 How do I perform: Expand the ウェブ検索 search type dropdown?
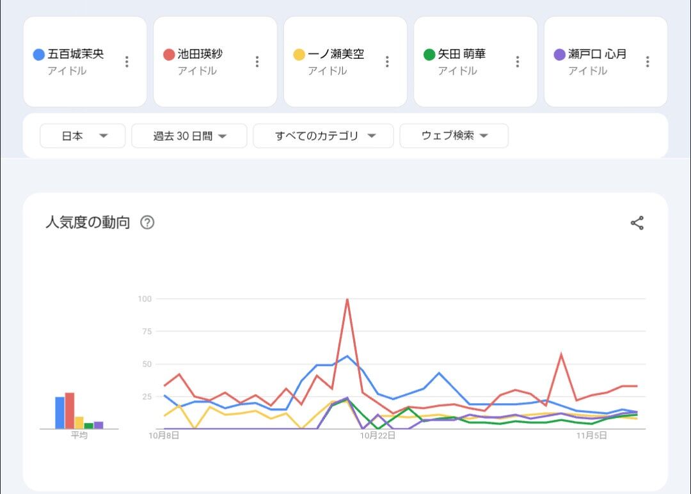pyautogui.click(x=454, y=136)
